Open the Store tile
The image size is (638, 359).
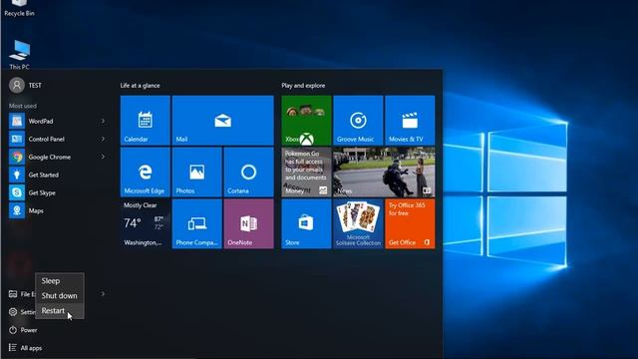click(306, 223)
